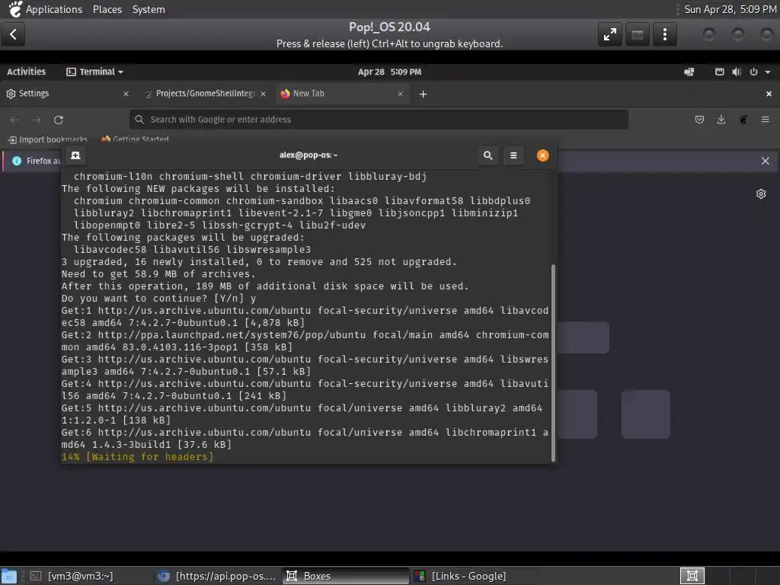Switch to Links - Google taskbar item
780x585 pixels.
point(474,576)
